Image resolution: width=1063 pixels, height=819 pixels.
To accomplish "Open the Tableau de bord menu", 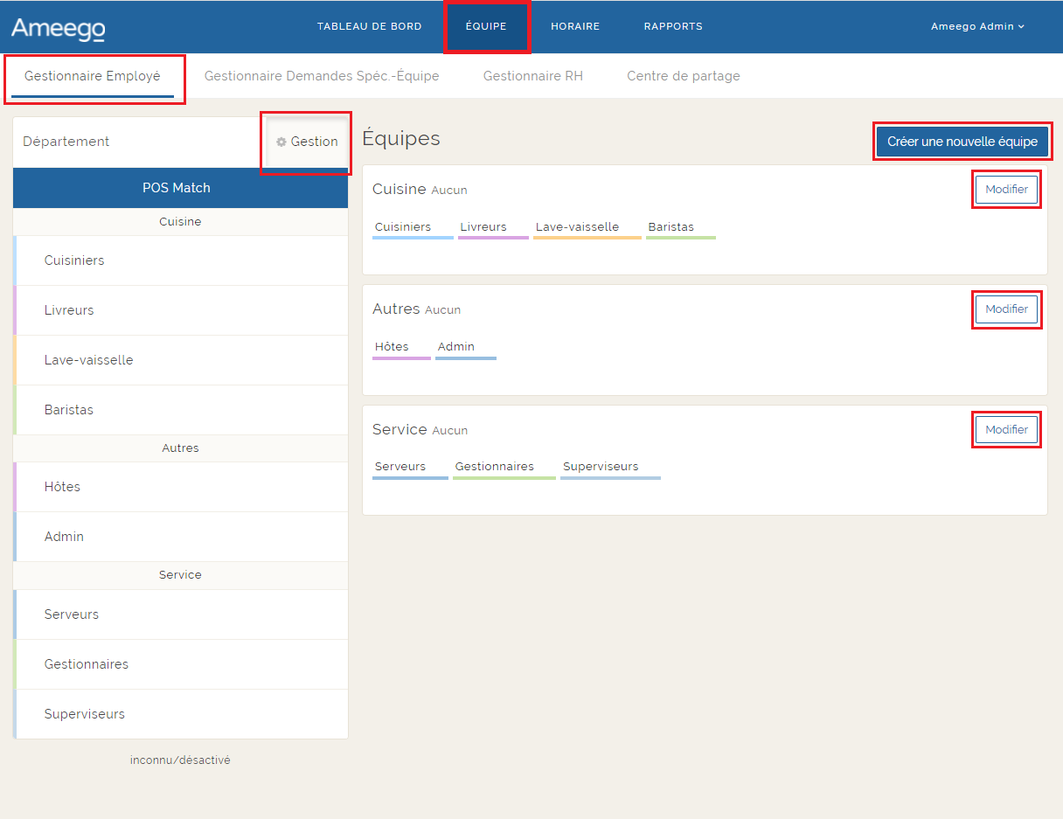I will 369,26.
